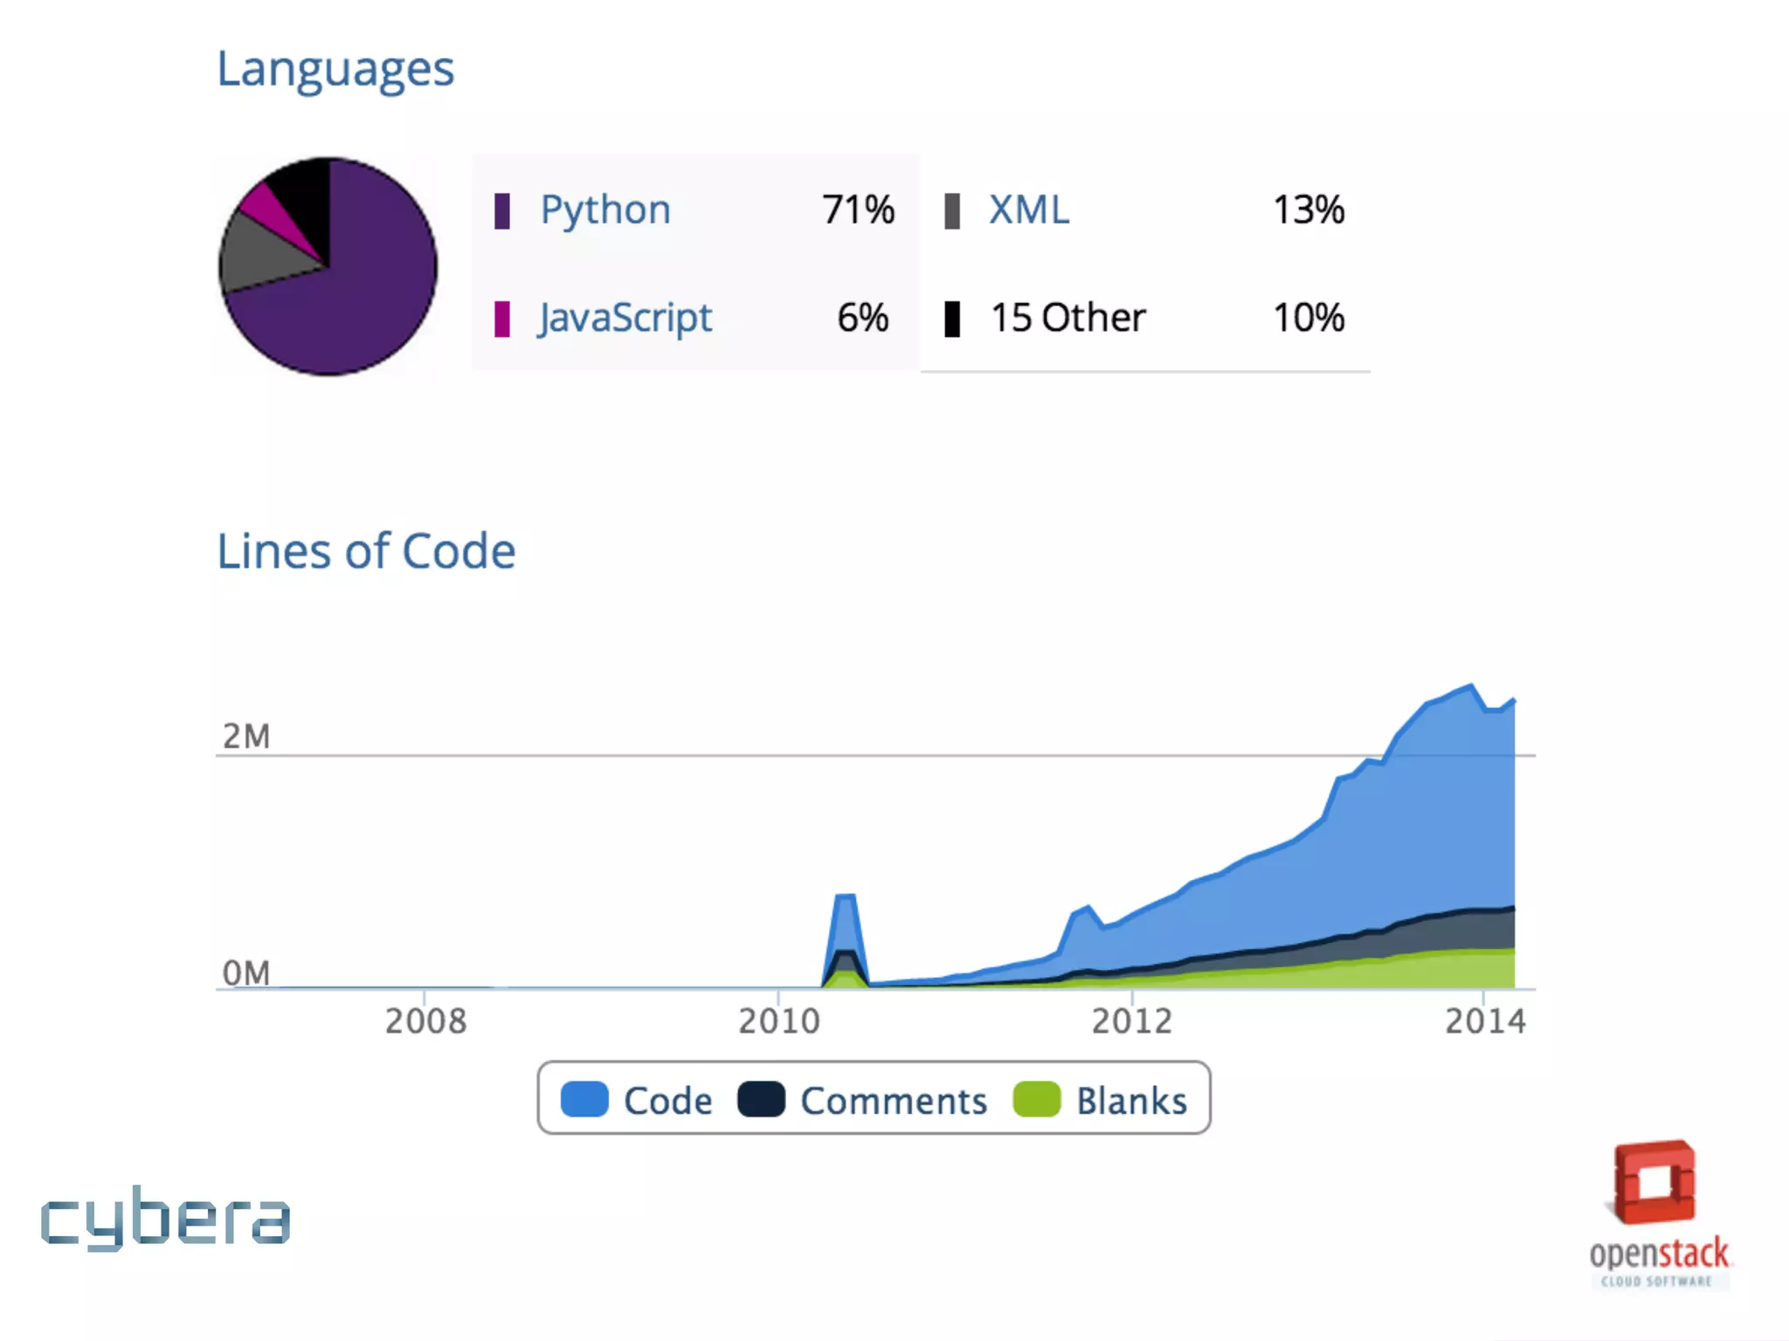Click the 2010 spike in the code chart
The width and height of the screenshot is (1789, 1341).
(x=845, y=925)
